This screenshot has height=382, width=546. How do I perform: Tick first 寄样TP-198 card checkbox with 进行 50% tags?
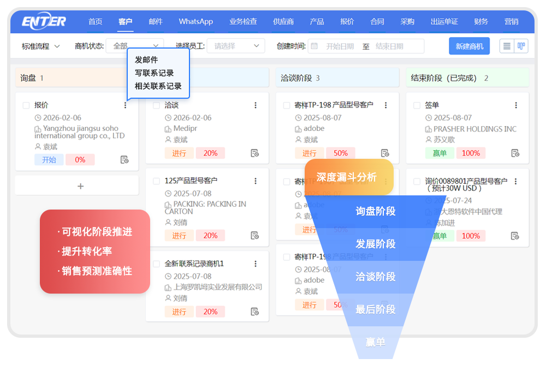coord(287,105)
